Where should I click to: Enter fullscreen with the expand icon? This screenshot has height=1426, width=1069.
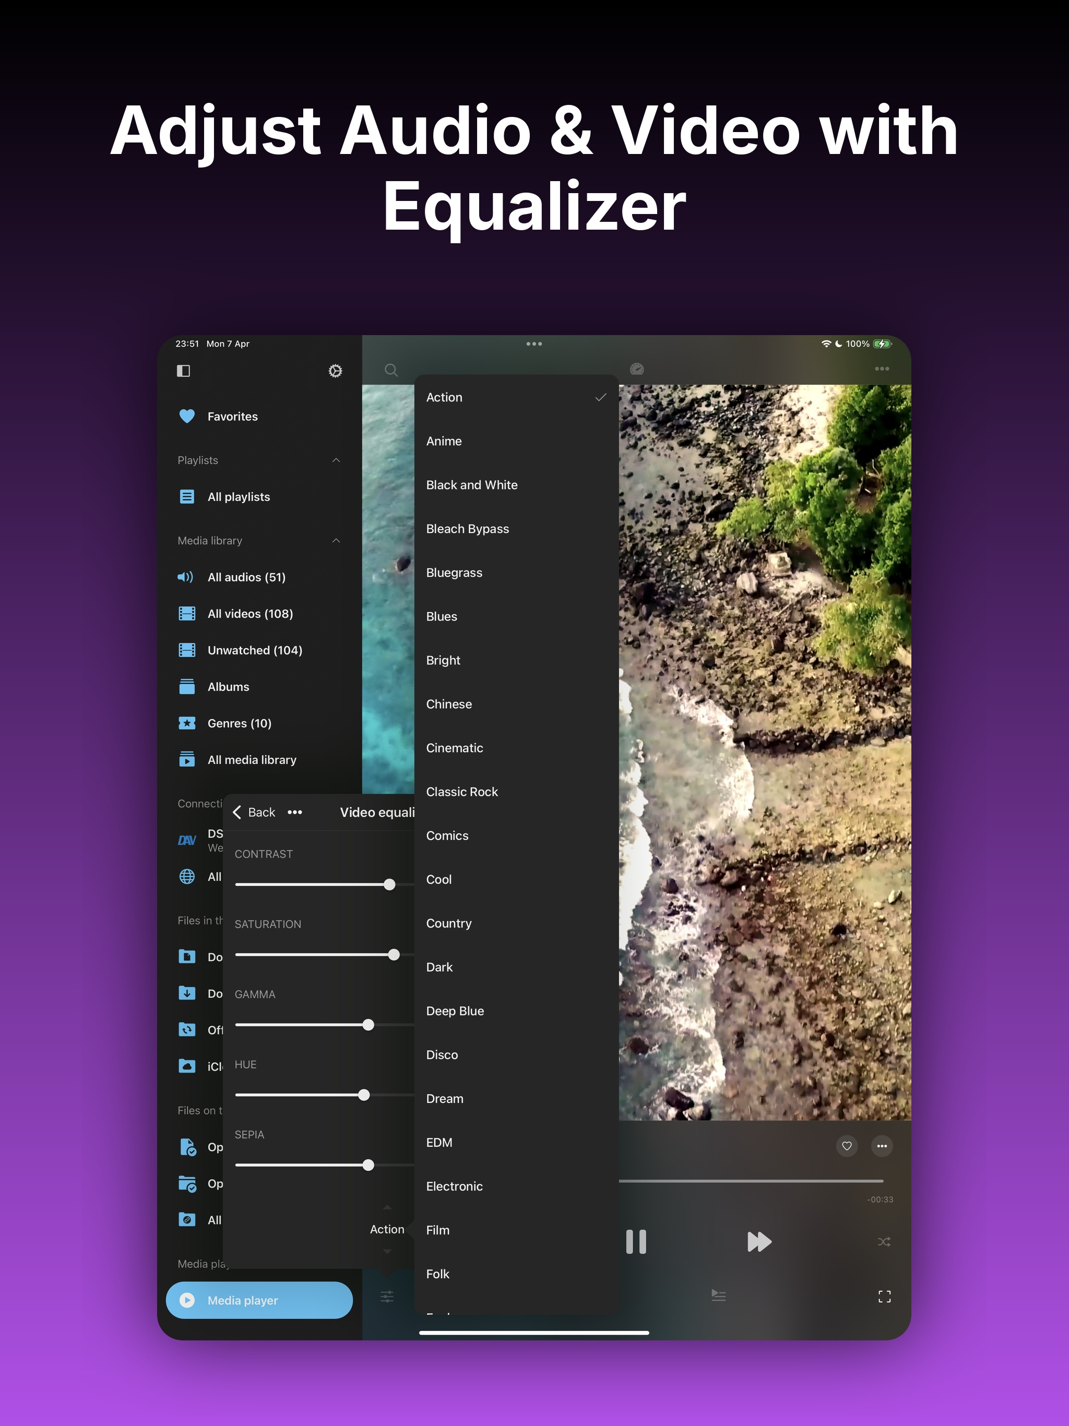pyautogui.click(x=885, y=1297)
